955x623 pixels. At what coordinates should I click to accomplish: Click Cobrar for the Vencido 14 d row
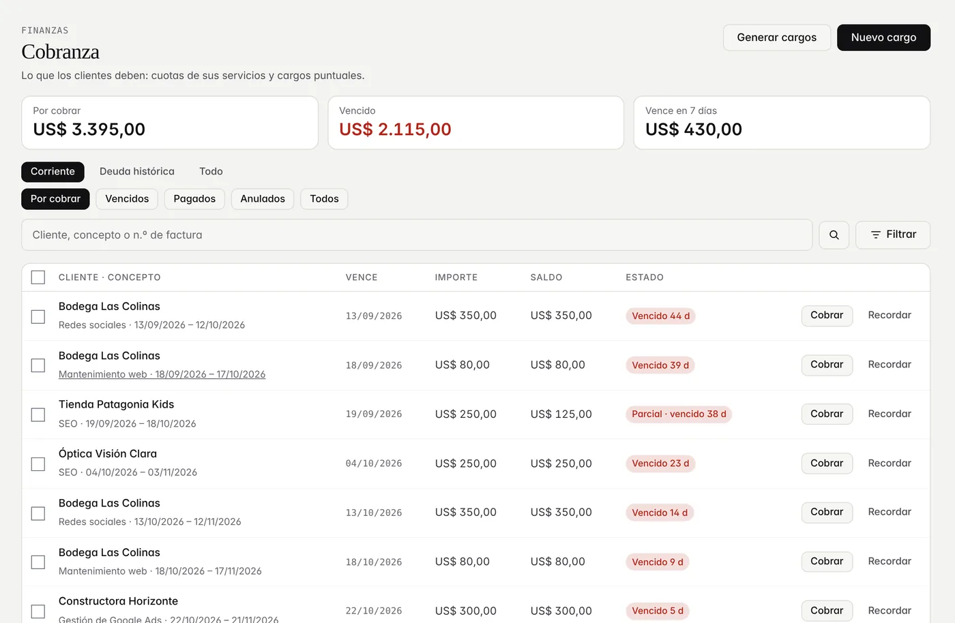tap(827, 512)
